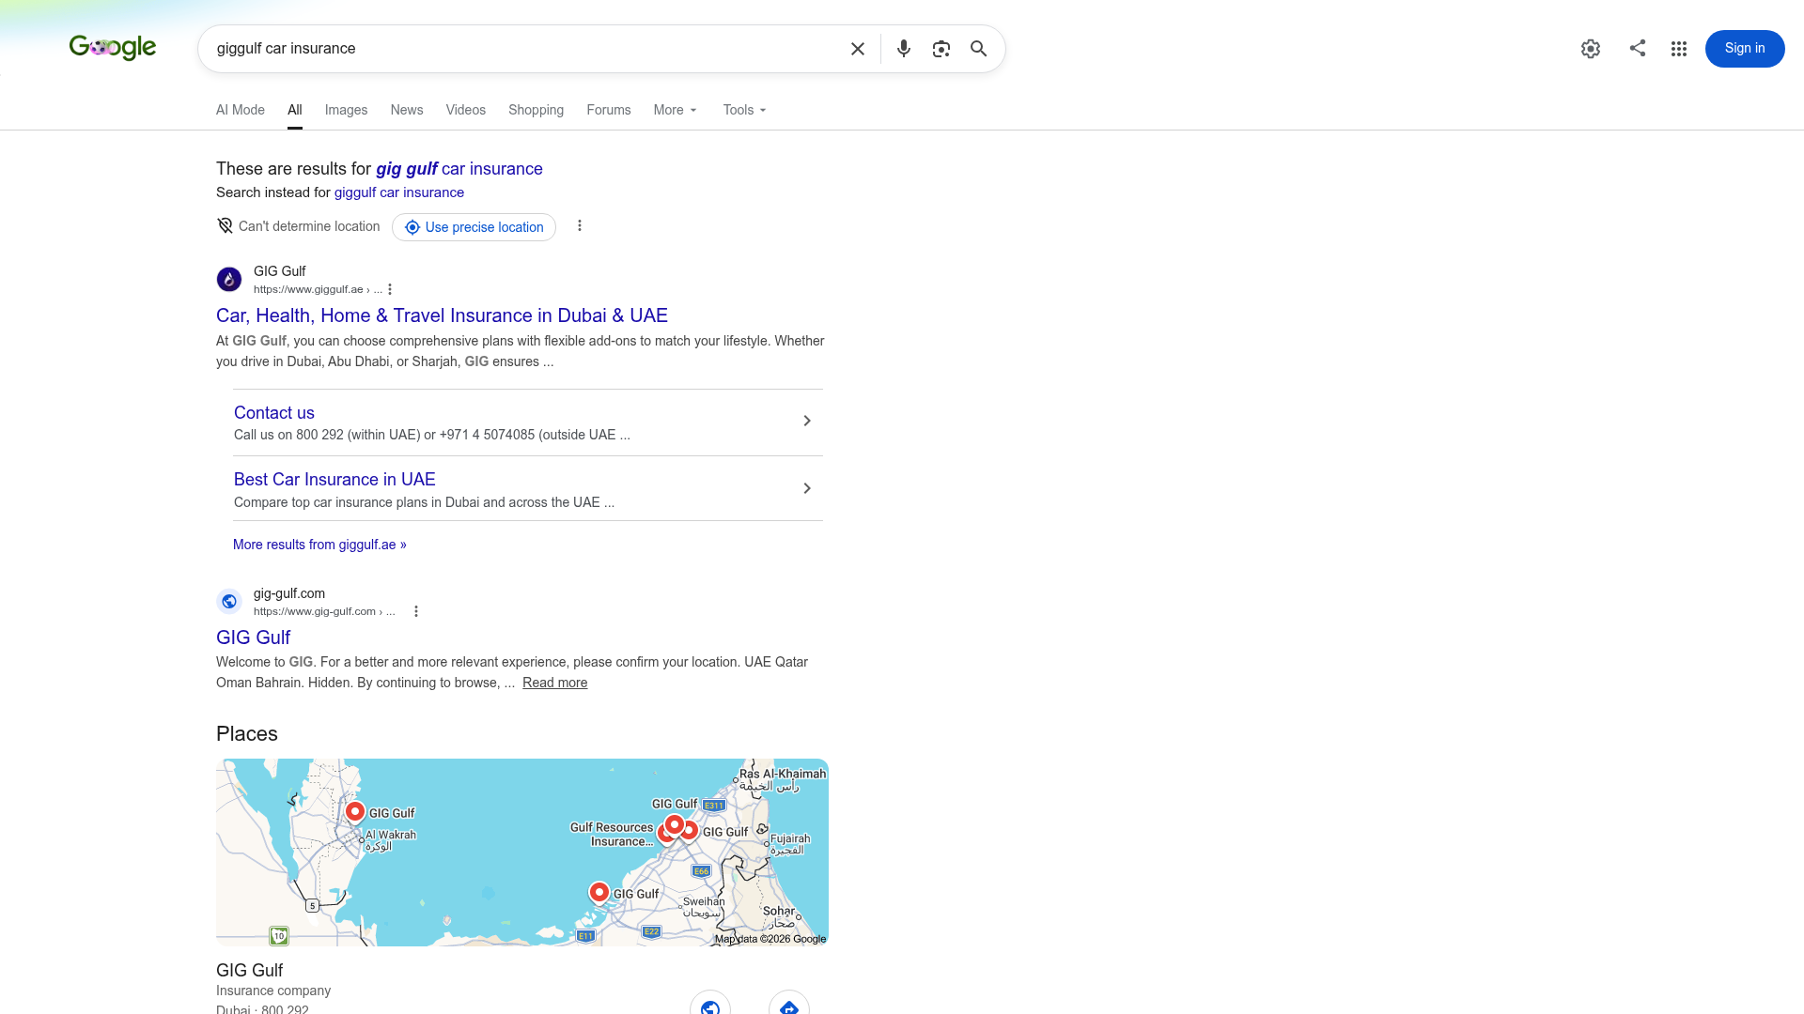Open three-dot menu beside location notice
This screenshot has height=1014, width=1804.
580,225
